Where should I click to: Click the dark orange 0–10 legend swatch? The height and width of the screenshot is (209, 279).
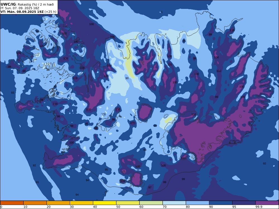[x=12, y=203]
